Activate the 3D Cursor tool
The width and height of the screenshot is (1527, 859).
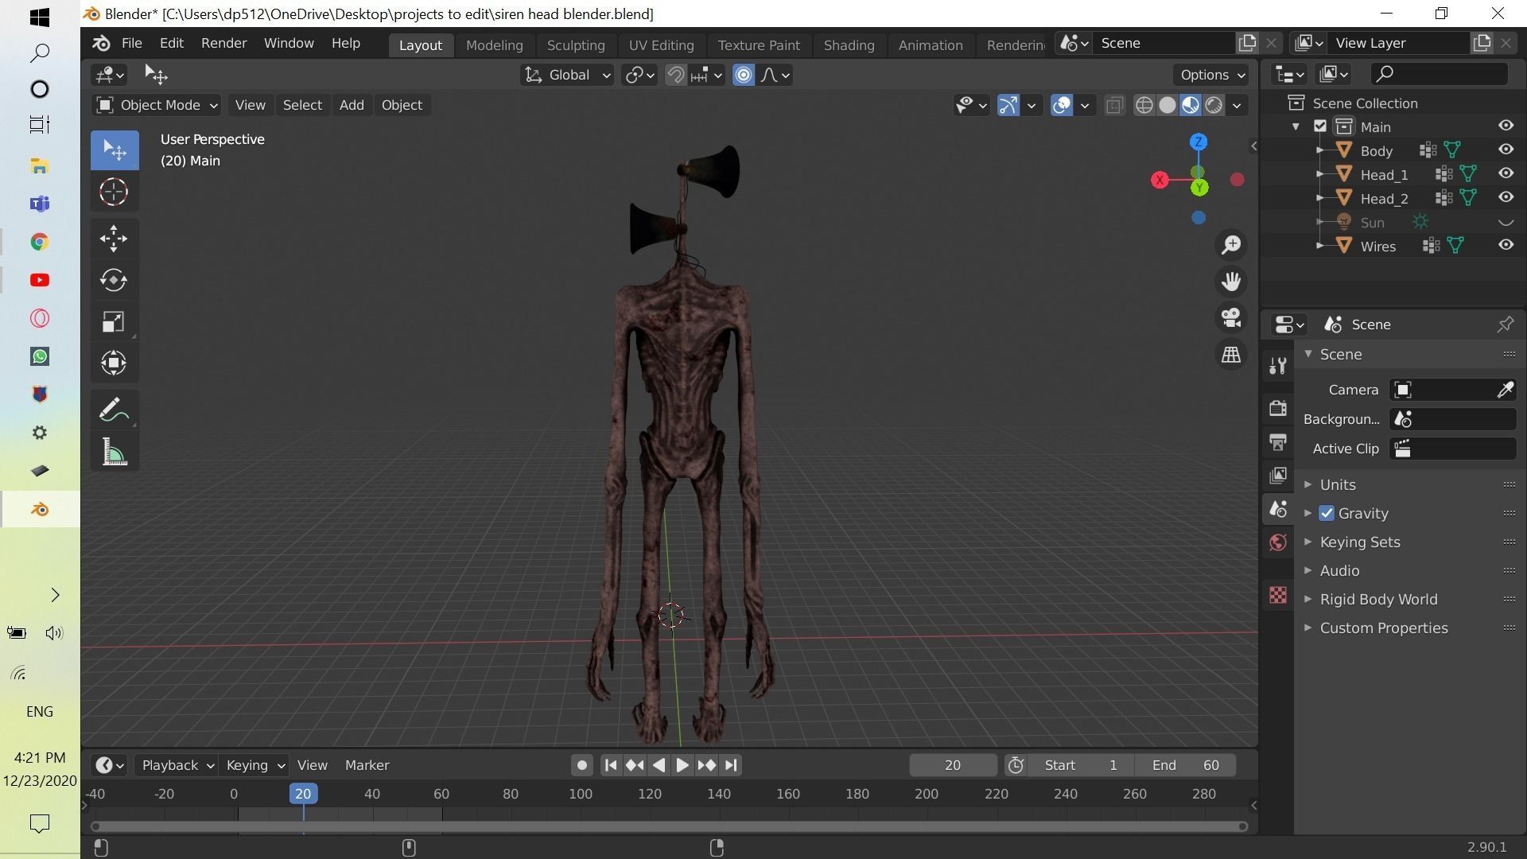click(x=115, y=192)
